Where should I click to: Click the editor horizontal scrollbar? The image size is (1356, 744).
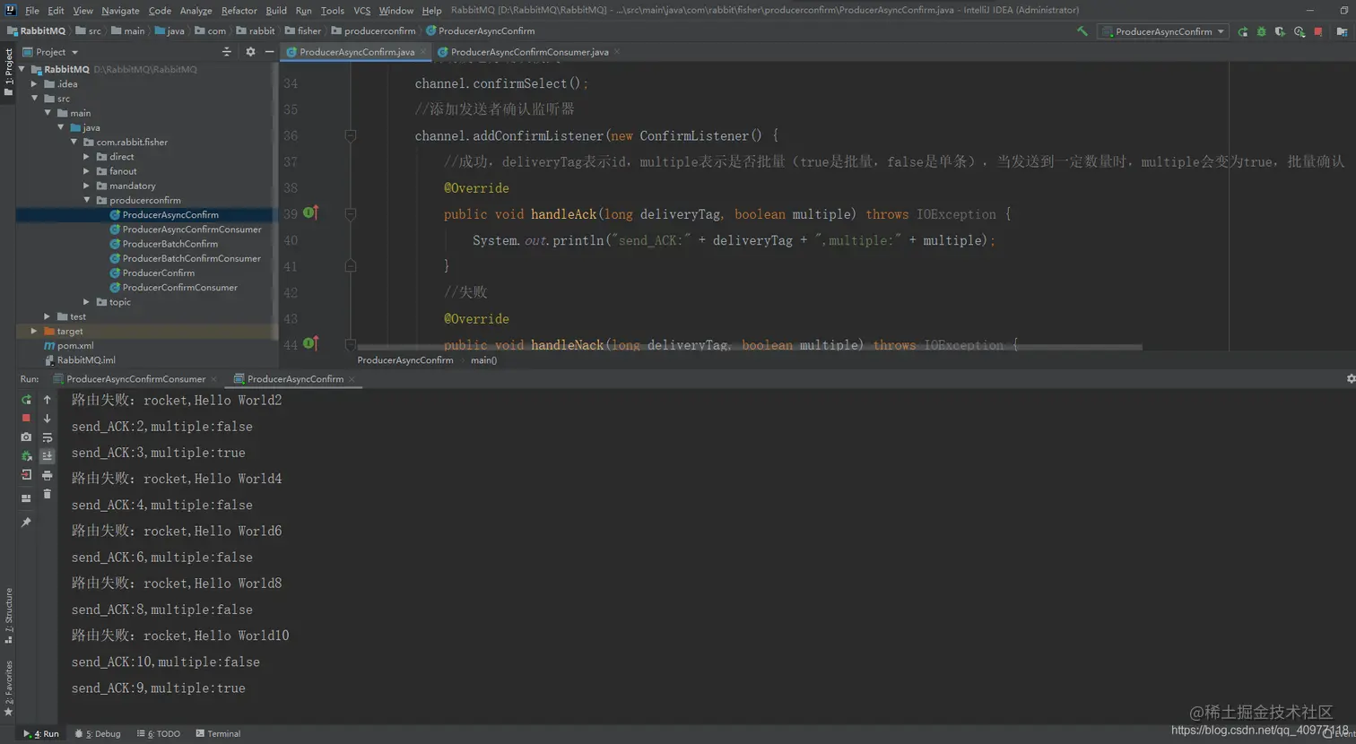(750, 347)
